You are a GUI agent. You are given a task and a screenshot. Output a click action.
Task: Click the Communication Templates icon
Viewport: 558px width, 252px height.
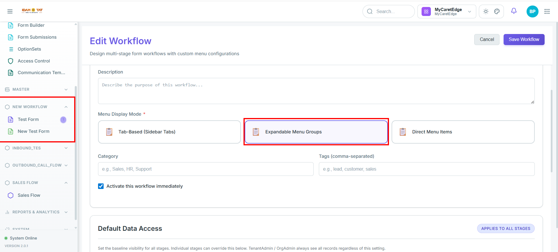pyautogui.click(x=11, y=73)
